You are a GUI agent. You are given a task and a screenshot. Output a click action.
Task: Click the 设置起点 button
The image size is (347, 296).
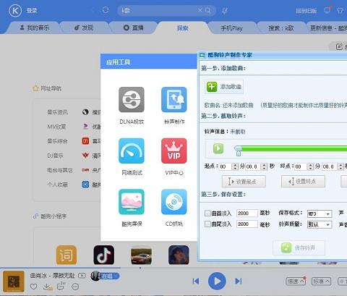(x=244, y=182)
